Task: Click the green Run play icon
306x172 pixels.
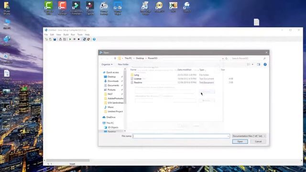Action: click(70, 39)
